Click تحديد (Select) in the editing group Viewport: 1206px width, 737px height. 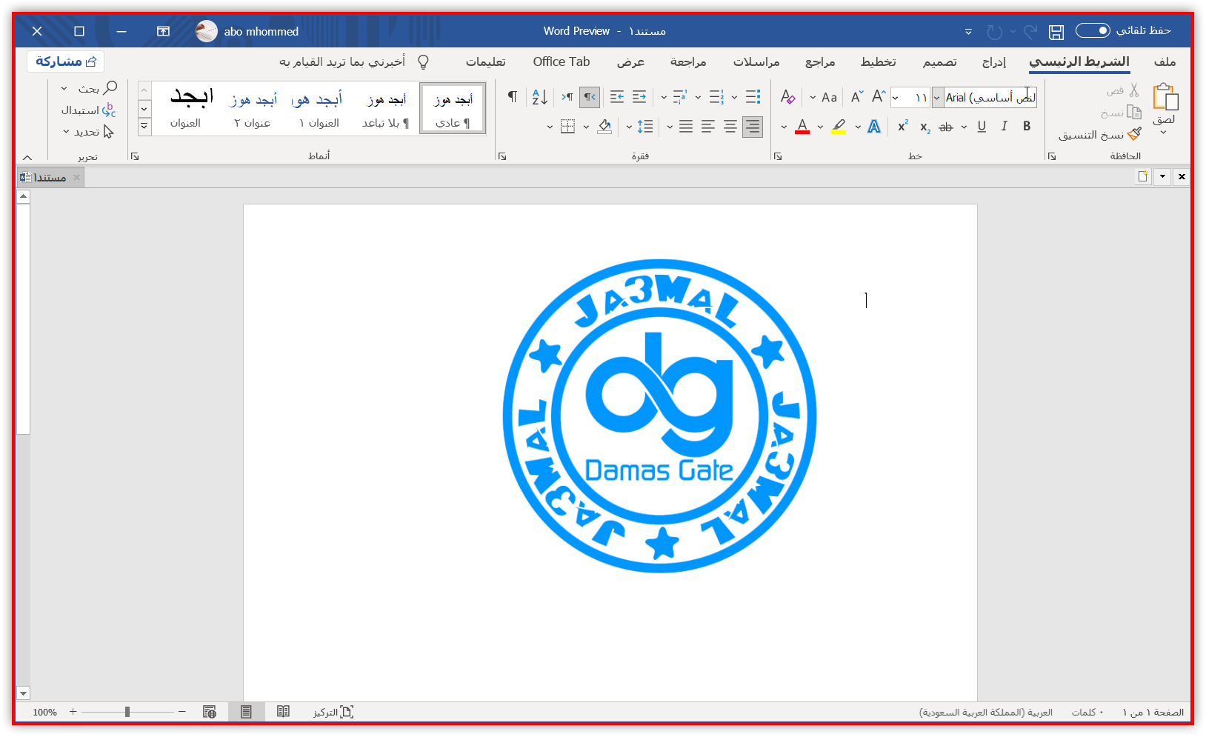point(88,132)
